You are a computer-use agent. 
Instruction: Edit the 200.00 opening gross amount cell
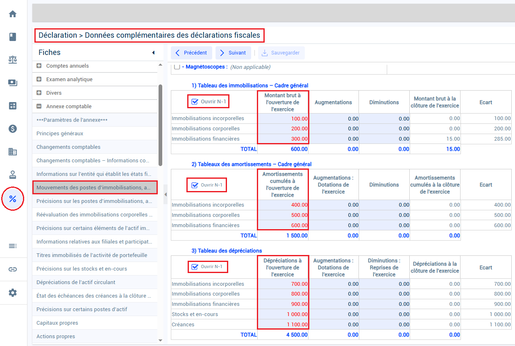[x=283, y=129]
